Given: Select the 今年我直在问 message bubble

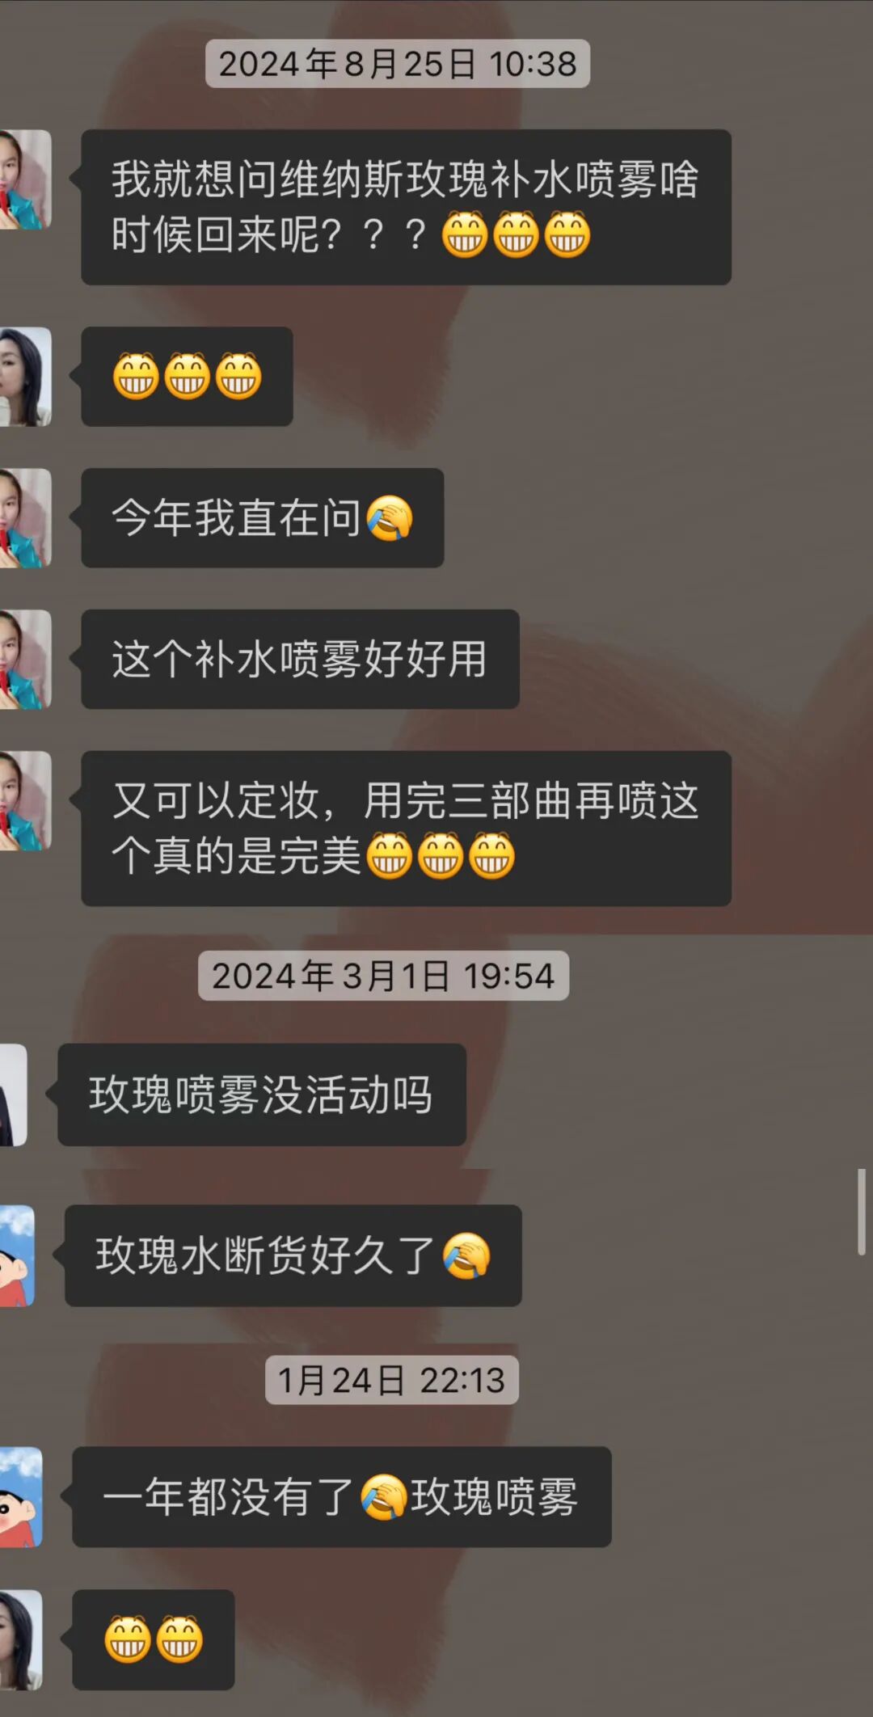Looking at the screenshot, I should pyautogui.click(x=263, y=518).
